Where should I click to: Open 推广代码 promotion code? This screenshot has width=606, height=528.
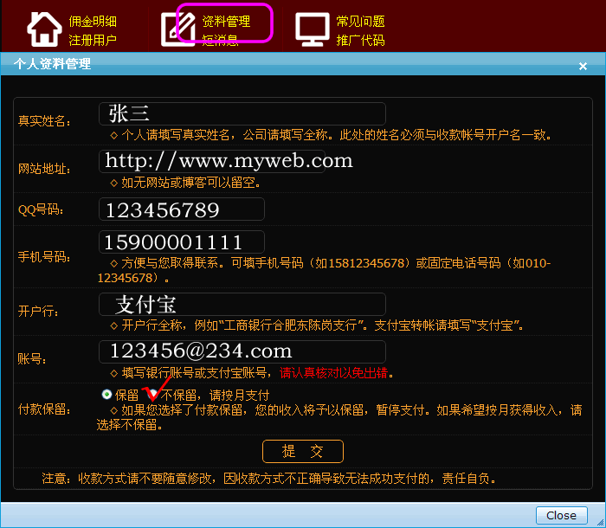pyautogui.click(x=360, y=40)
